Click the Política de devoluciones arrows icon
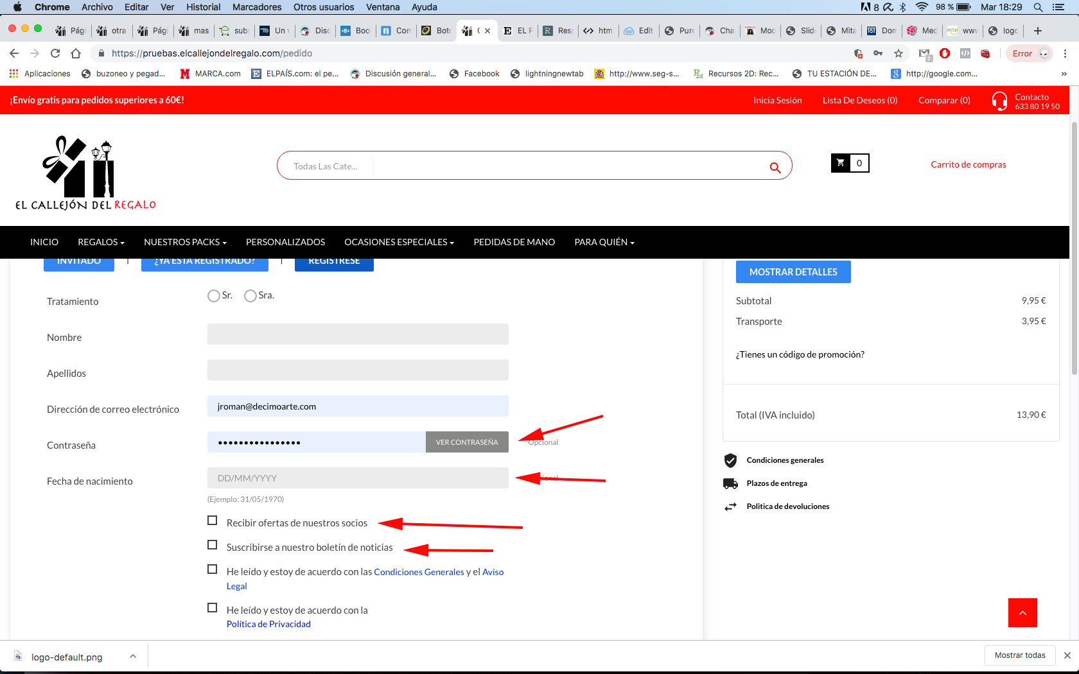Screen dimensions: 1079x674 click(x=730, y=506)
